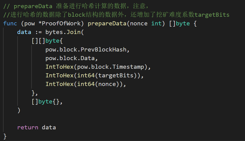This screenshot has height=141, width=245.
Task: Click the nonce parameter in the signature
Action: pyautogui.click(x=139, y=24)
